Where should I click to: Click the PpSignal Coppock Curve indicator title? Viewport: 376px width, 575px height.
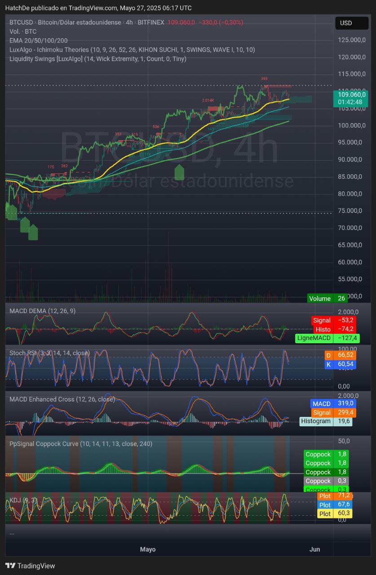[81, 443]
